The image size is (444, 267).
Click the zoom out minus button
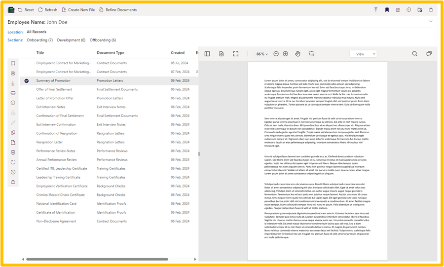pyautogui.click(x=276, y=54)
